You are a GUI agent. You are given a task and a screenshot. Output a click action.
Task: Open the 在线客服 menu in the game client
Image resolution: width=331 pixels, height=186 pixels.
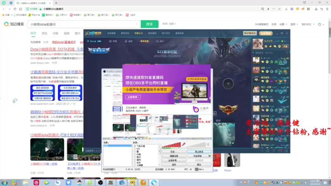(111, 33)
